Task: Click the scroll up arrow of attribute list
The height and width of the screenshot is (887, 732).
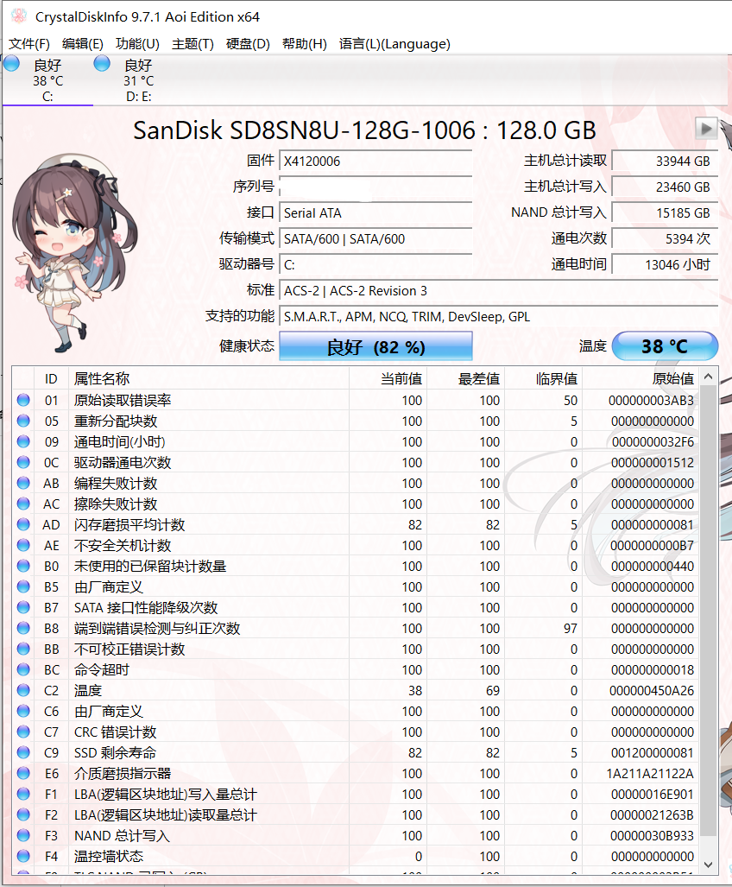Action: 708,377
